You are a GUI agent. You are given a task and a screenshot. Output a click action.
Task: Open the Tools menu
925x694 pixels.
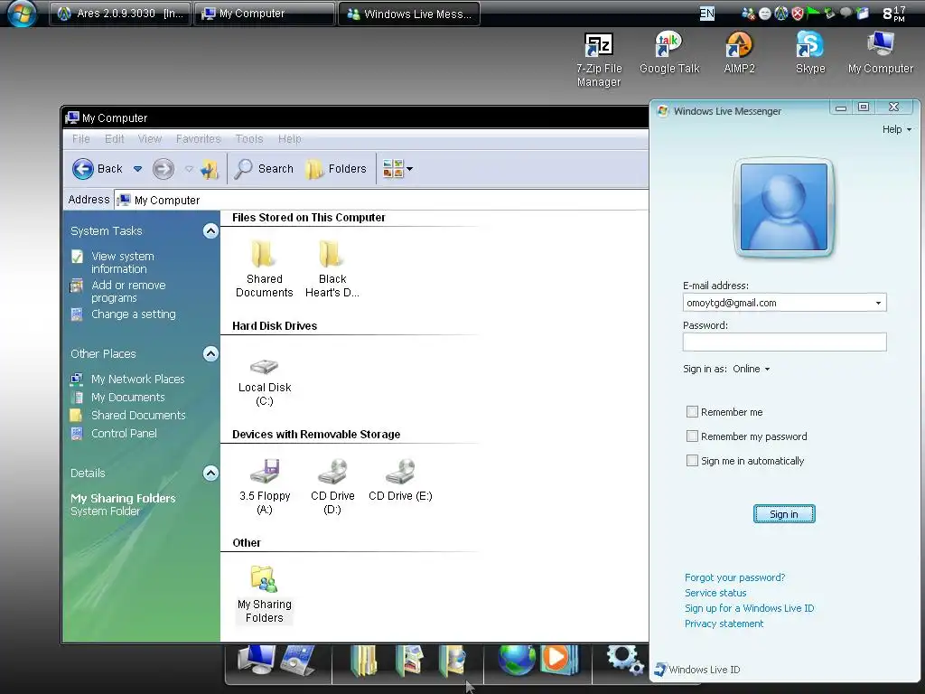(249, 138)
